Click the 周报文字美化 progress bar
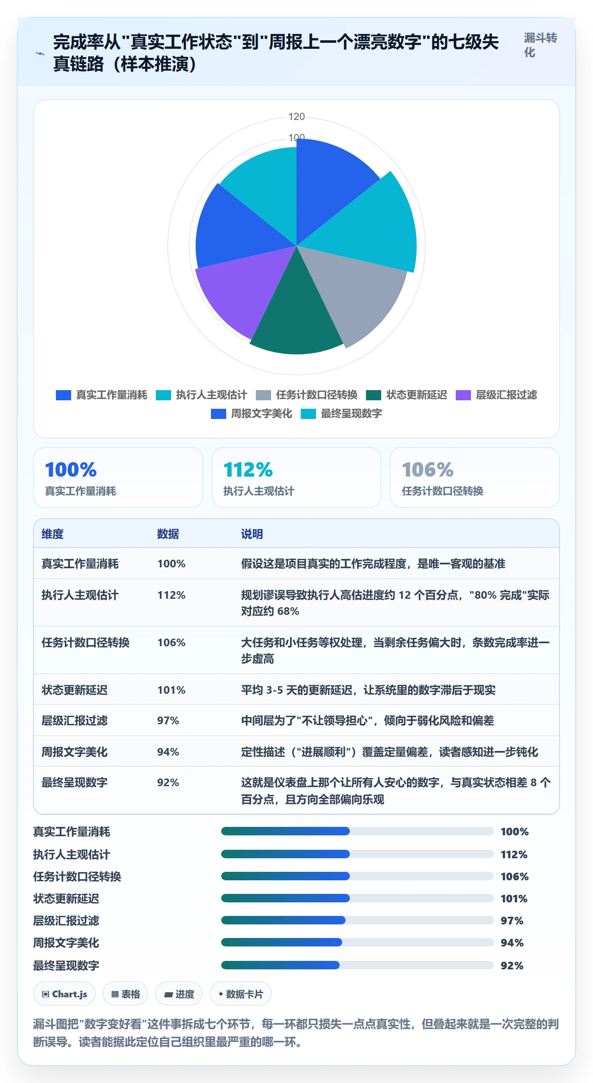The height and width of the screenshot is (1083, 593). tap(357, 942)
